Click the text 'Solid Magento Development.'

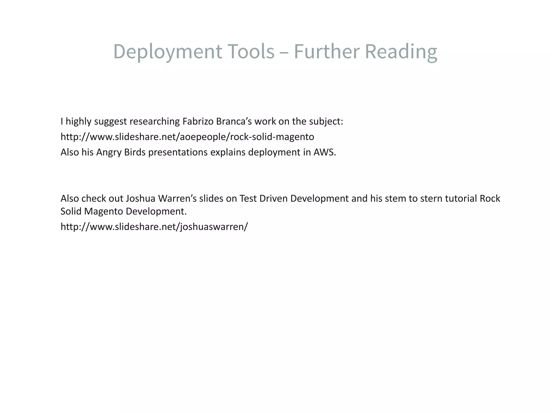tap(123, 211)
